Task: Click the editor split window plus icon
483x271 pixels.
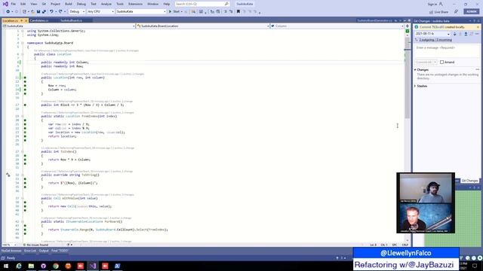Action: click(x=408, y=26)
